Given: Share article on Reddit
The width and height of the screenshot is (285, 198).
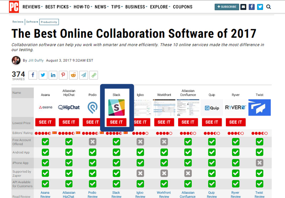Looking at the screenshot, I should [73, 75].
